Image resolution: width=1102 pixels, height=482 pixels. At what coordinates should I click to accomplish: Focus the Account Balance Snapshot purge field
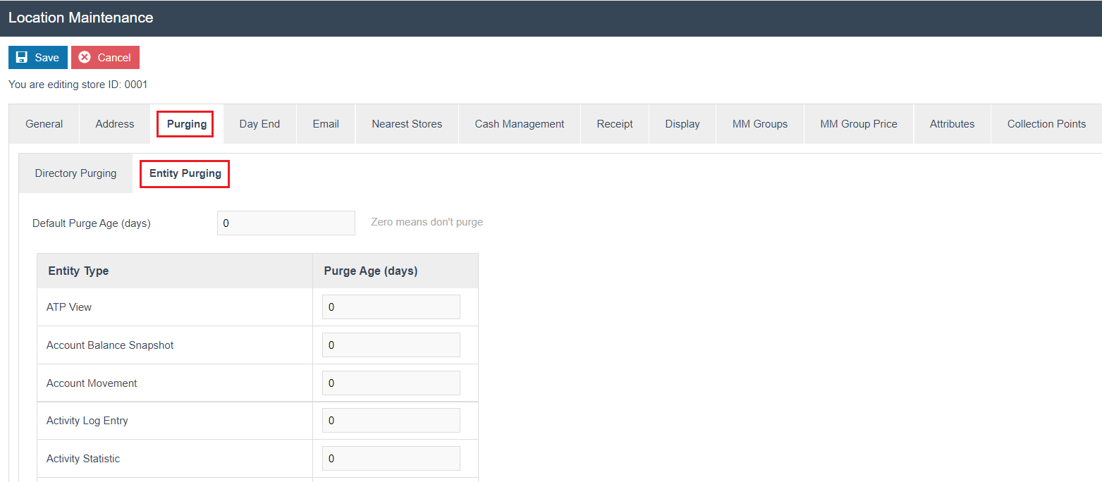pos(391,345)
